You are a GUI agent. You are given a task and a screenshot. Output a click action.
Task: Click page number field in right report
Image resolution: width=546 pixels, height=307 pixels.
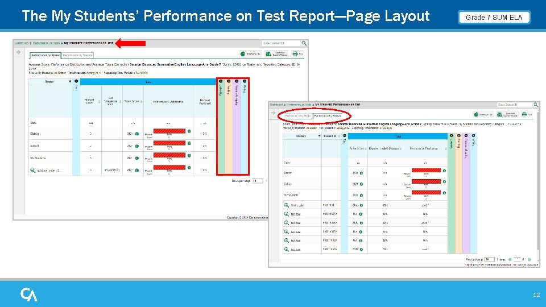(x=518, y=259)
